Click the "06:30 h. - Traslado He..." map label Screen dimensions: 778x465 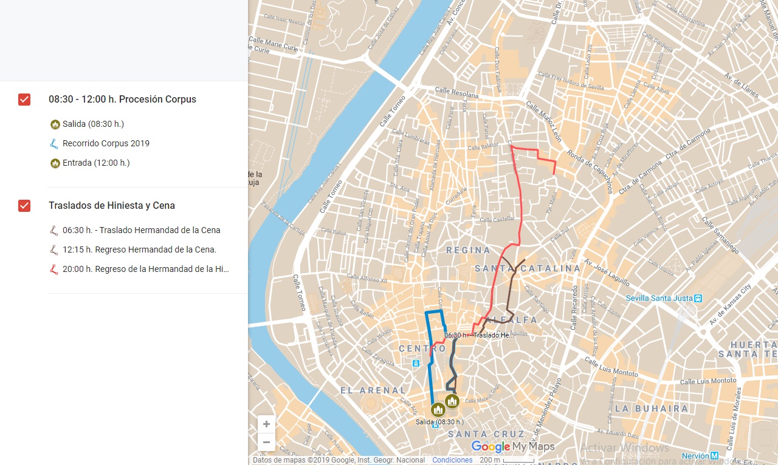479,335
